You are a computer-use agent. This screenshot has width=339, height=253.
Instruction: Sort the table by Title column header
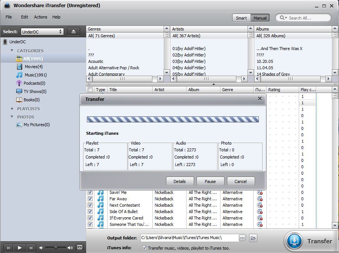click(130, 90)
